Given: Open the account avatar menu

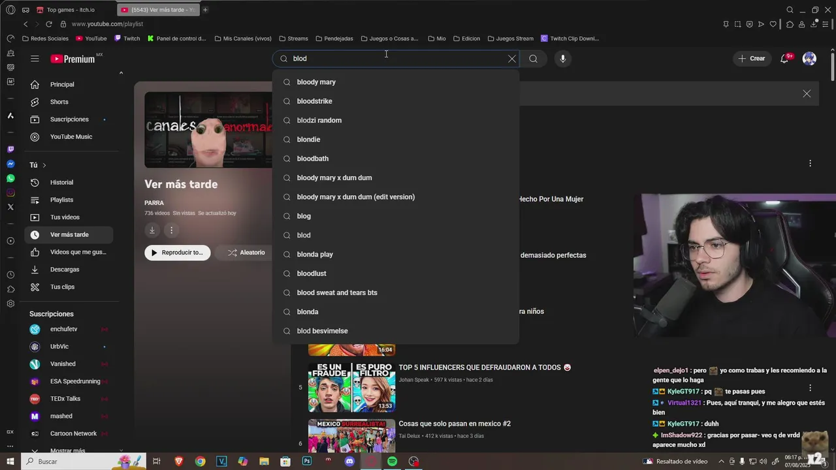Looking at the screenshot, I should point(809,59).
